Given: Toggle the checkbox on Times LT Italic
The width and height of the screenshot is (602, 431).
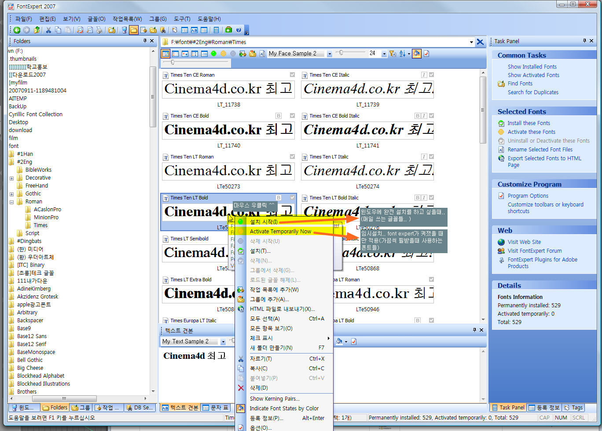Looking at the screenshot, I should tap(431, 157).
